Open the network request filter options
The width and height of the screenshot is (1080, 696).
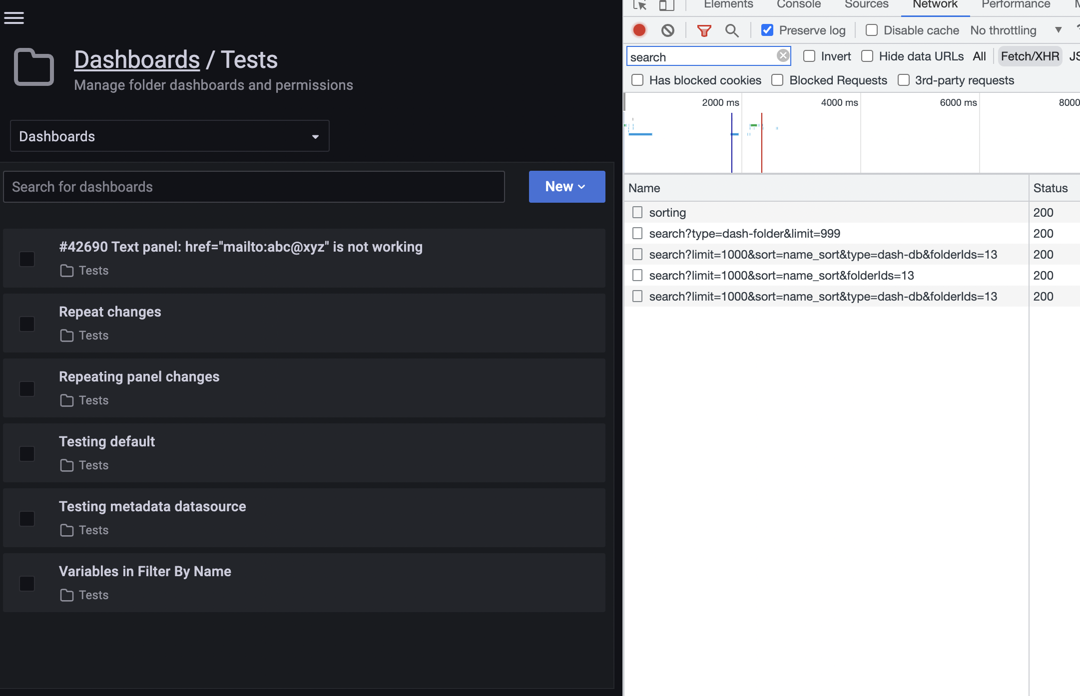click(x=704, y=30)
